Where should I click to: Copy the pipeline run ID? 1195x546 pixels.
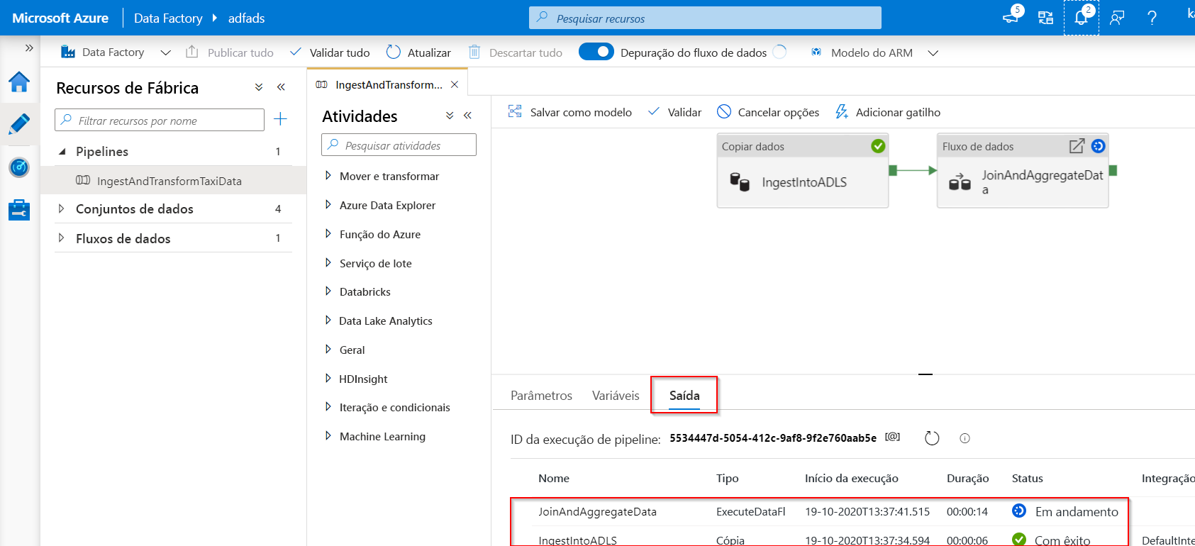pos(892,437)
